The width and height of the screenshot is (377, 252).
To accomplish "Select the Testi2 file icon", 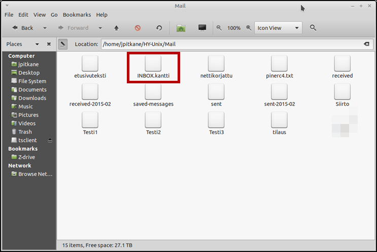I will (x=153, y=119).
